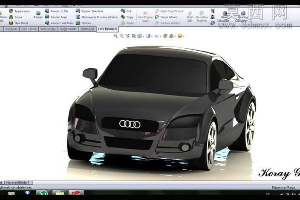Launch Curve Wizard

click(x=166, y=17)
